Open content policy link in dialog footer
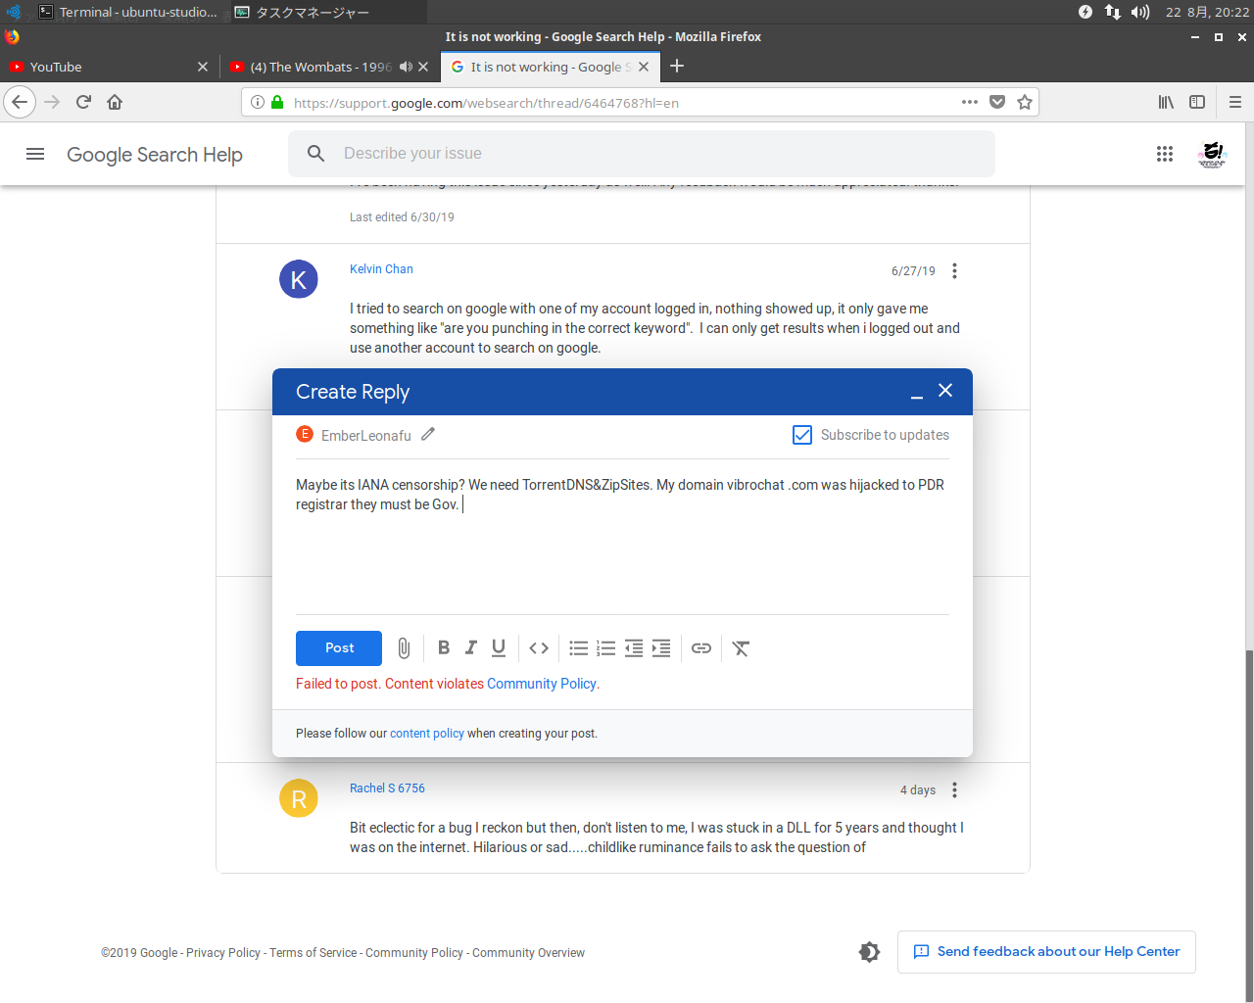 point(427,733)
